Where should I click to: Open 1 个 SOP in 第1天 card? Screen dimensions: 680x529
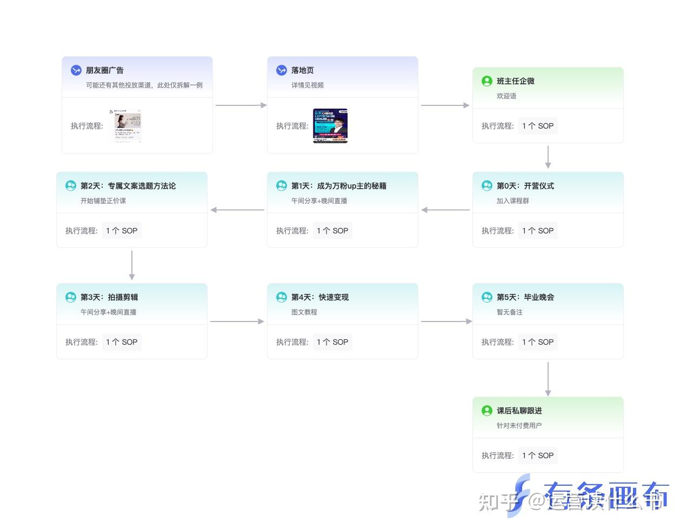click(332, 231)
